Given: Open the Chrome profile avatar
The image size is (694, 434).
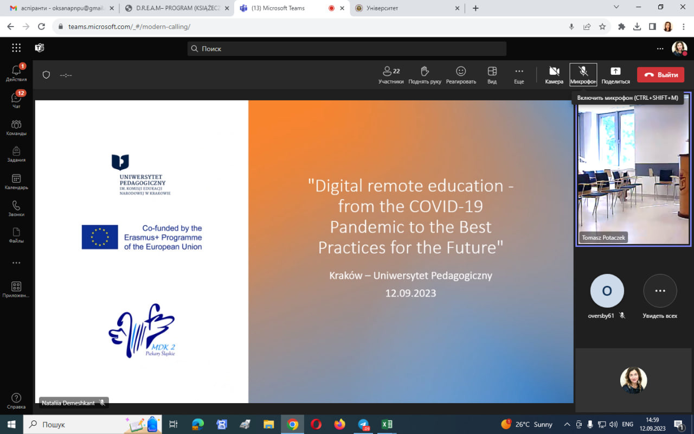Looking at the screenshot, I should [667, 27].
